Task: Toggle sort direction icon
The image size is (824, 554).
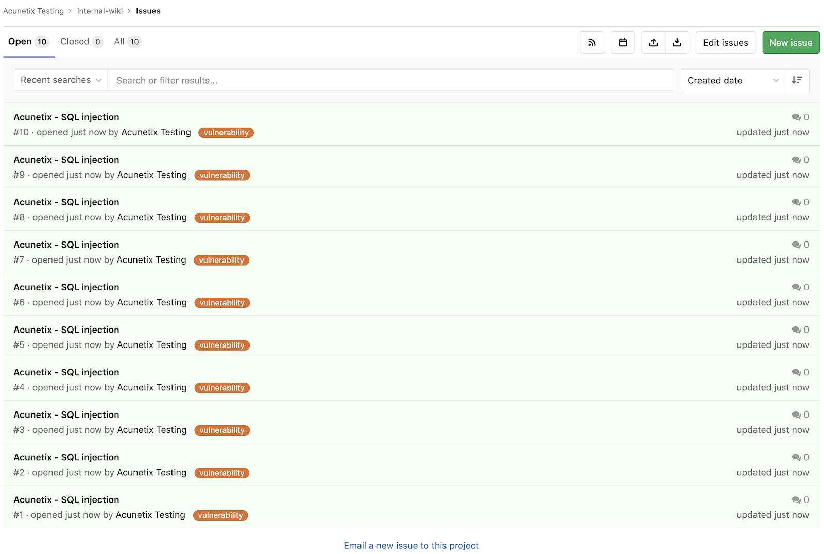Action: click(797, 80)
